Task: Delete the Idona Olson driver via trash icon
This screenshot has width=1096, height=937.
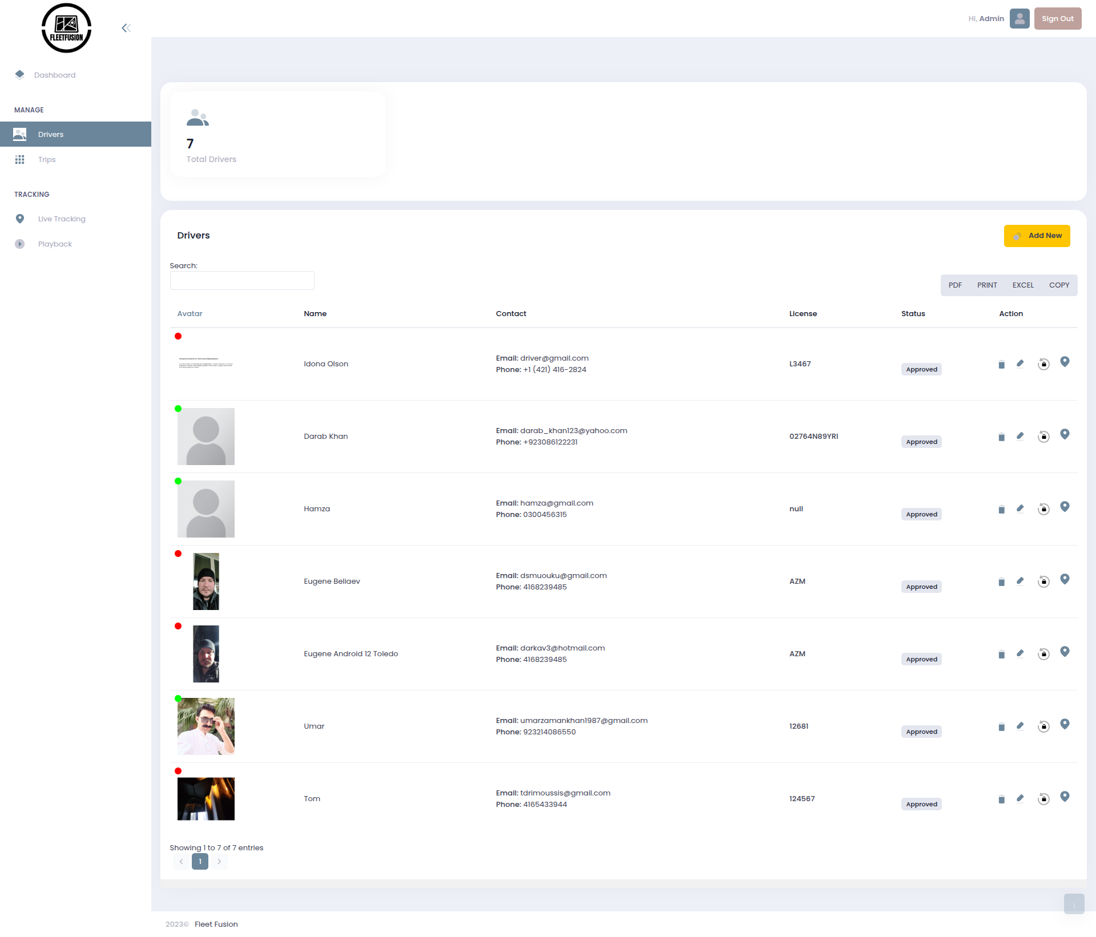Action: pos(1001,365)
